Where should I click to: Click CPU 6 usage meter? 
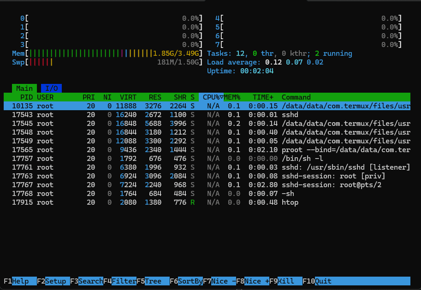[x=308, y=36]
